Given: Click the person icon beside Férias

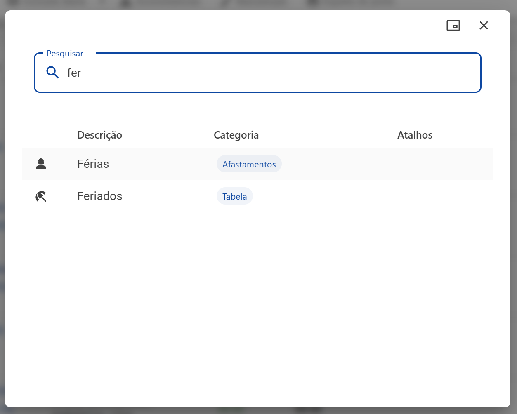Looking at the screenshot, I should (41, 164).
